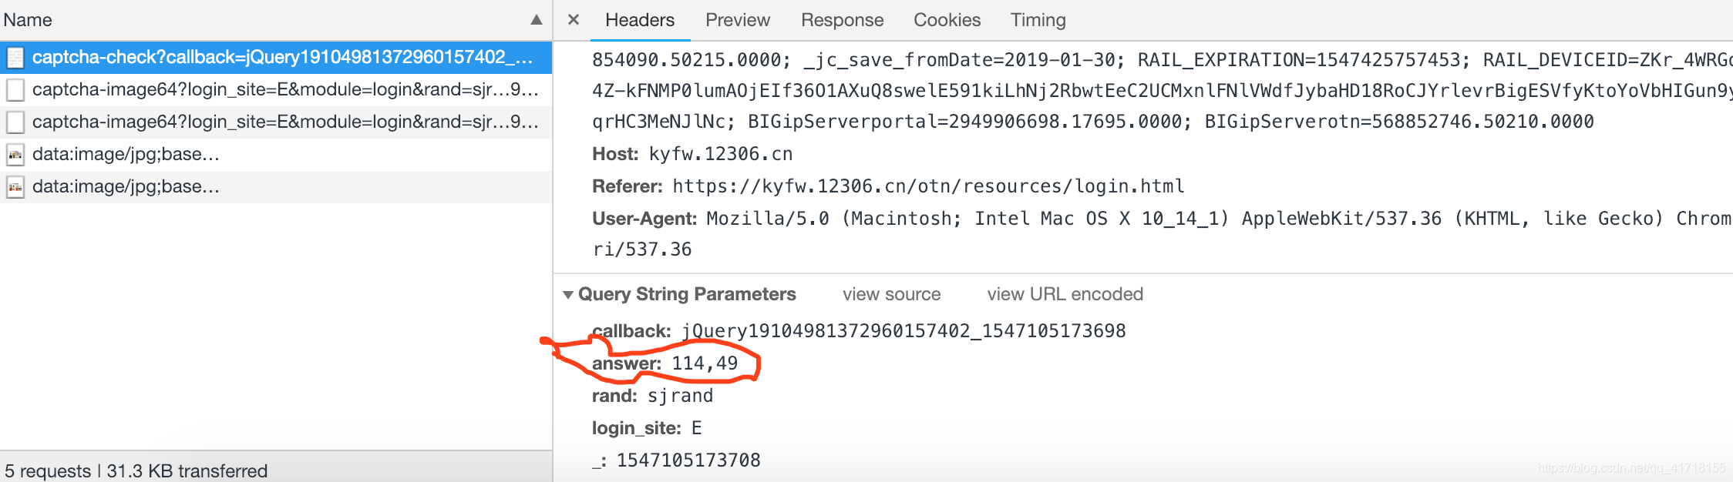Click the answer parameter value 114,49

(x=705, y=363)
